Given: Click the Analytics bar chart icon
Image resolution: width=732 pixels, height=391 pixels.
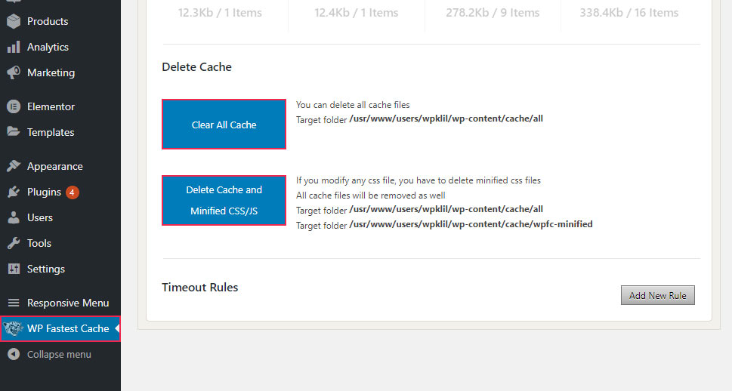Looking at the screenshot, I should click(14, 47).
